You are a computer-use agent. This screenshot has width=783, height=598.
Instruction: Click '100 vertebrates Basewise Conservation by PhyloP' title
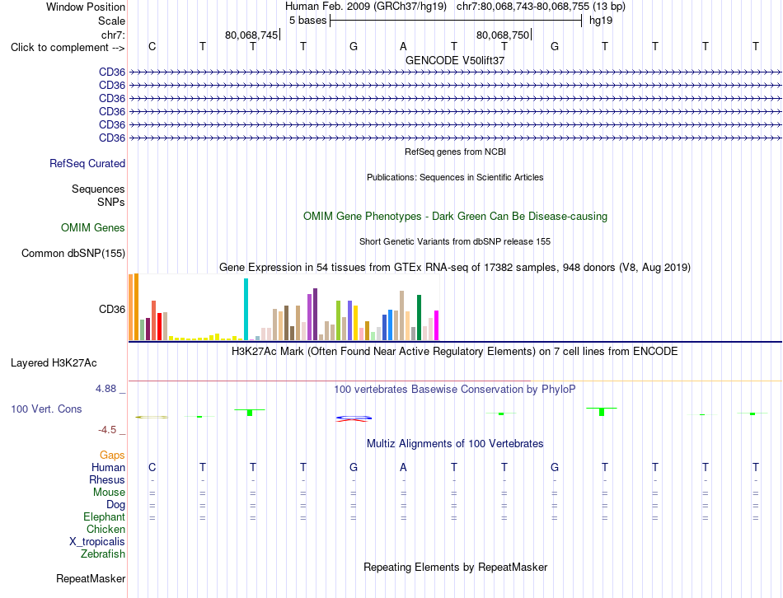tap(455, 390)
